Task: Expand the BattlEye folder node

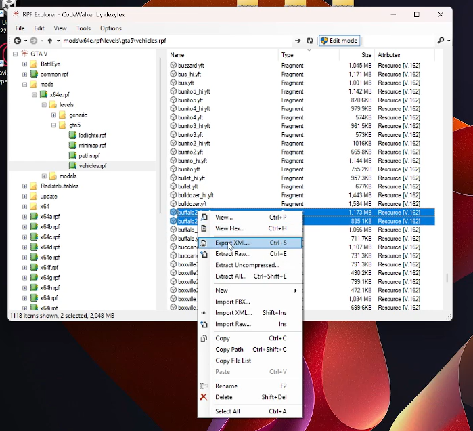Action: pyautogui.click(x=24, y=64)
